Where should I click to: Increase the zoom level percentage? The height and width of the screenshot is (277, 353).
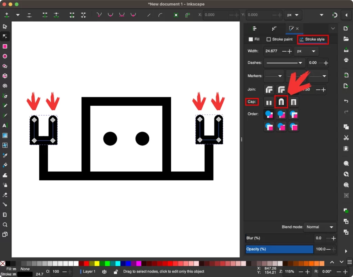(307, 272)
